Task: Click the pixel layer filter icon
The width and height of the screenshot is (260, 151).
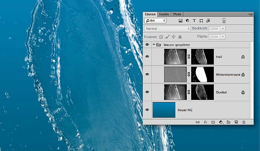Action: [x=180, y=21]
